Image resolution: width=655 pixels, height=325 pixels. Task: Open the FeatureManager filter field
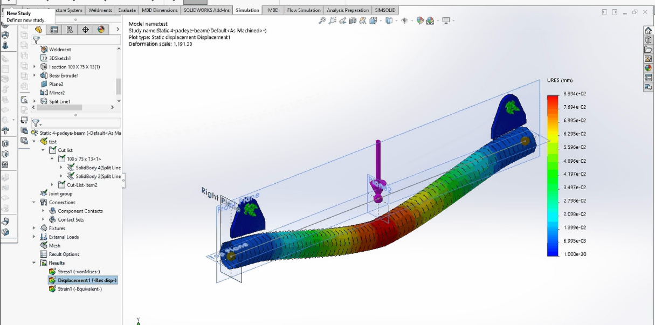36,40
